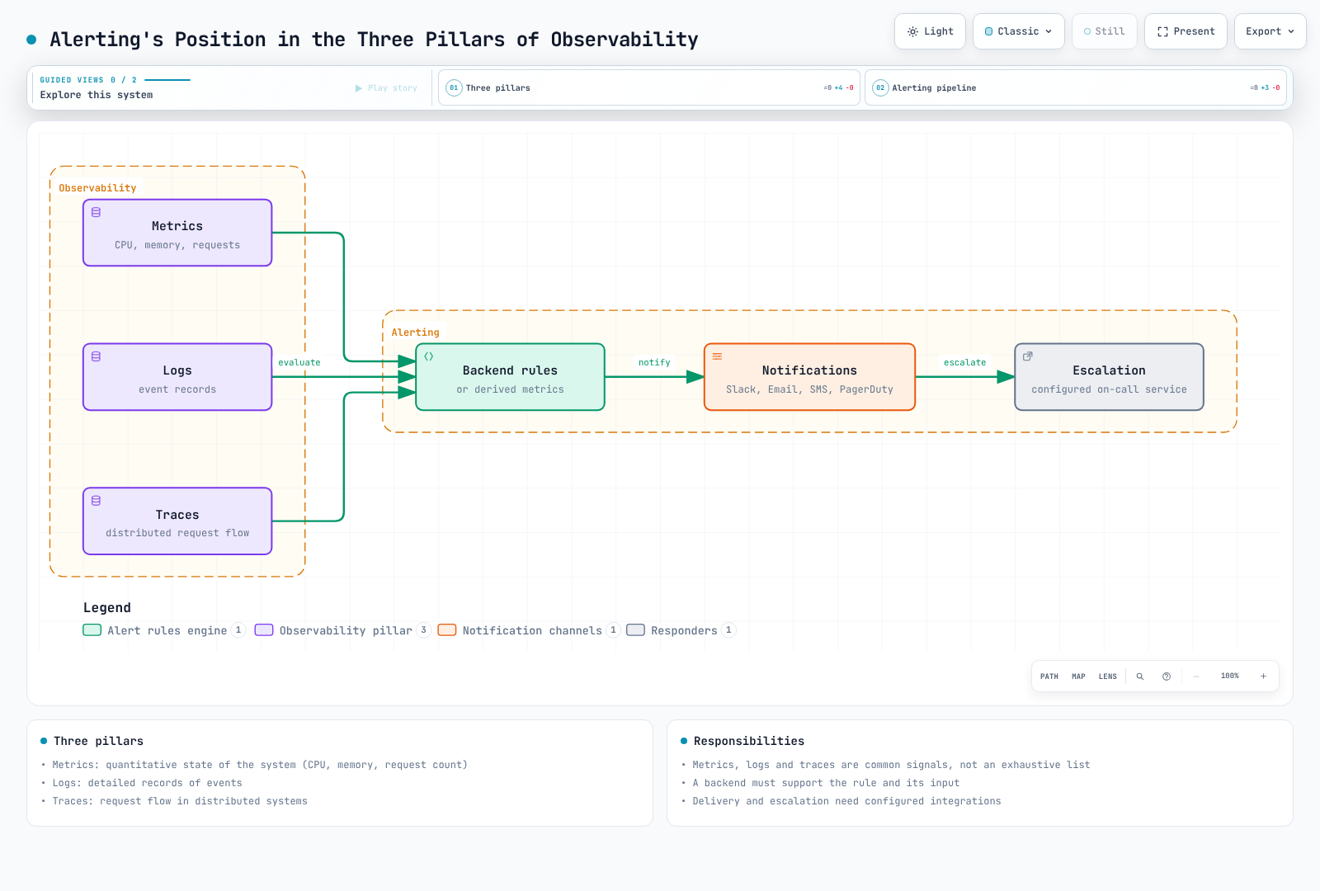Image resolution: width=1320 pixels, height=891 pixels.
Task: Toggle the Still animation button
Action: coord(1104,31)
